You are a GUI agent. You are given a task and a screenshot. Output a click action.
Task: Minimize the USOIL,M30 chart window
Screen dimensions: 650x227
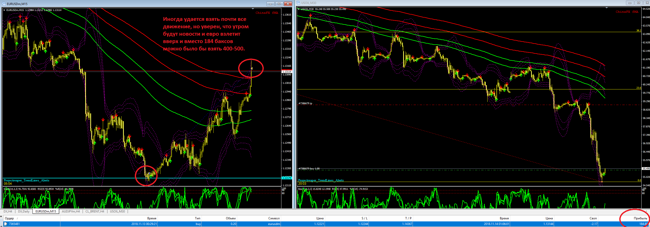630,3
